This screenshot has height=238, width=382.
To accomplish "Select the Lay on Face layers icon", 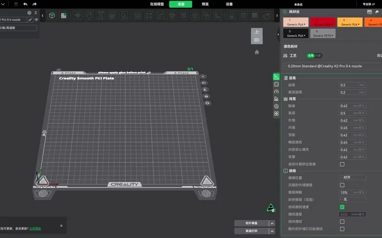I will (172, 16).
